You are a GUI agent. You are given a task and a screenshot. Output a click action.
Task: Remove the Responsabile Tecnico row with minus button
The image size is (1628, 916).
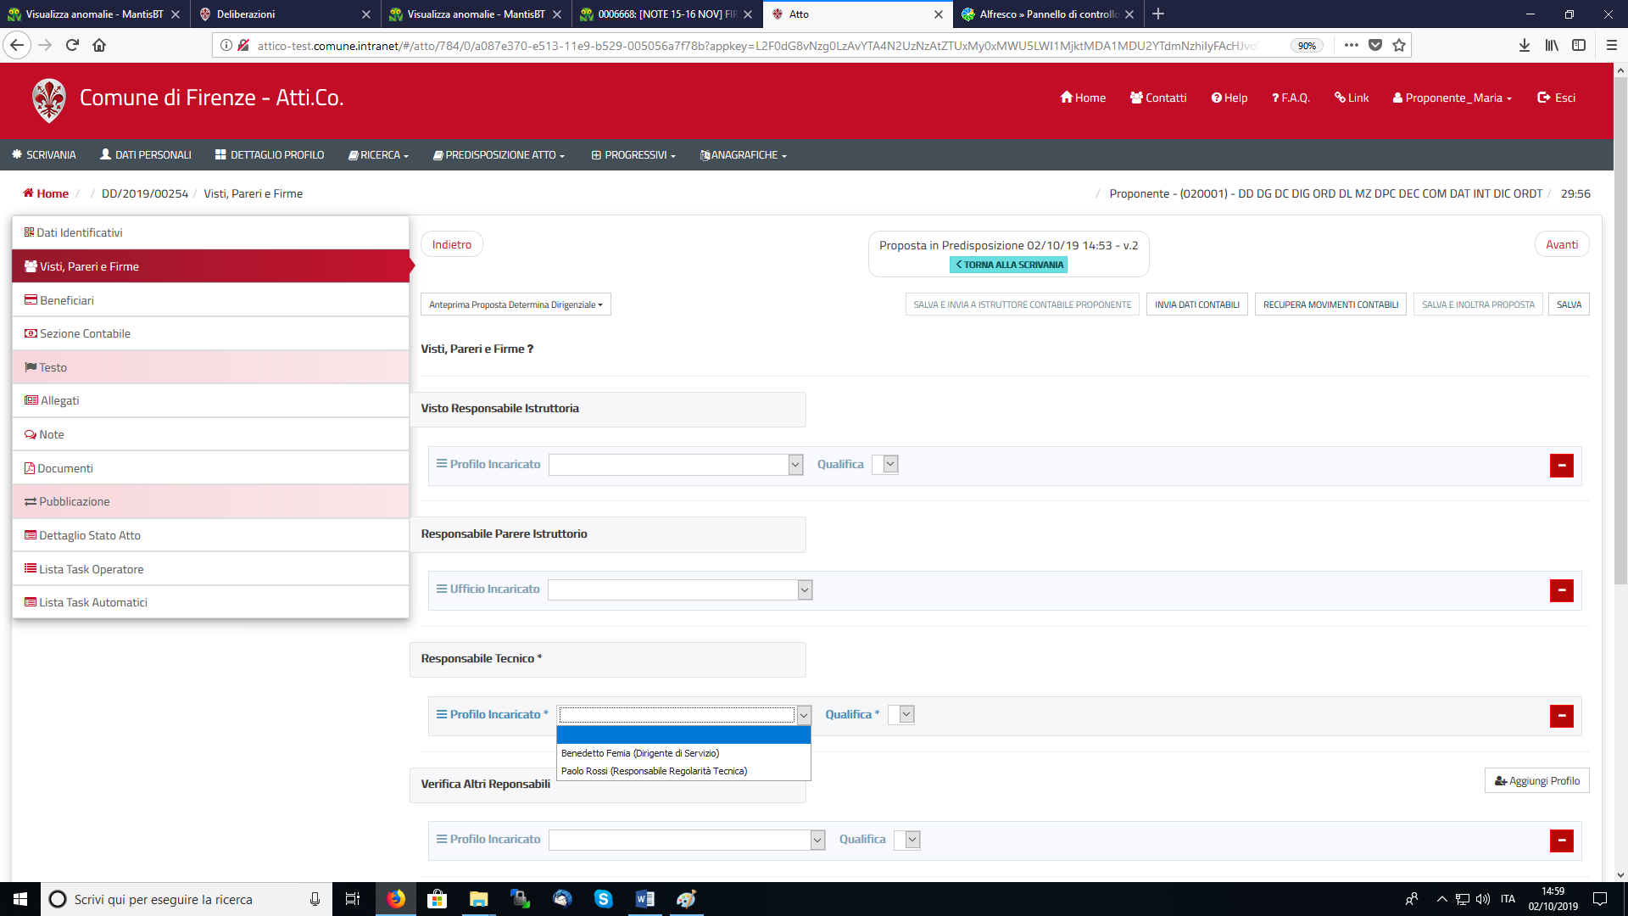tap(1561, 716)
